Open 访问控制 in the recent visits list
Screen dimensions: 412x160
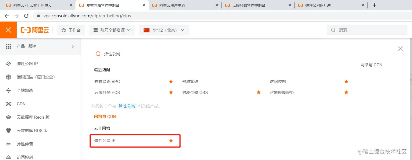[278, 82]
